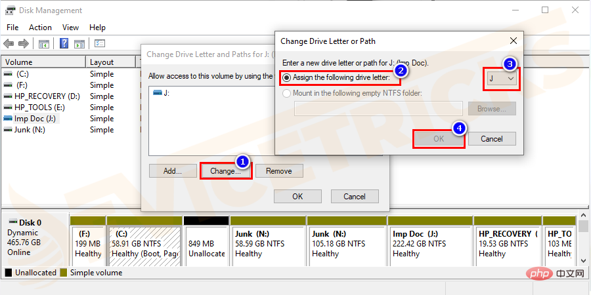Image resolution: width=591 pixels, height=295 pixels.
Task: Toggle the Show/Hide Action Pane icon
Action: click(79, 44)
